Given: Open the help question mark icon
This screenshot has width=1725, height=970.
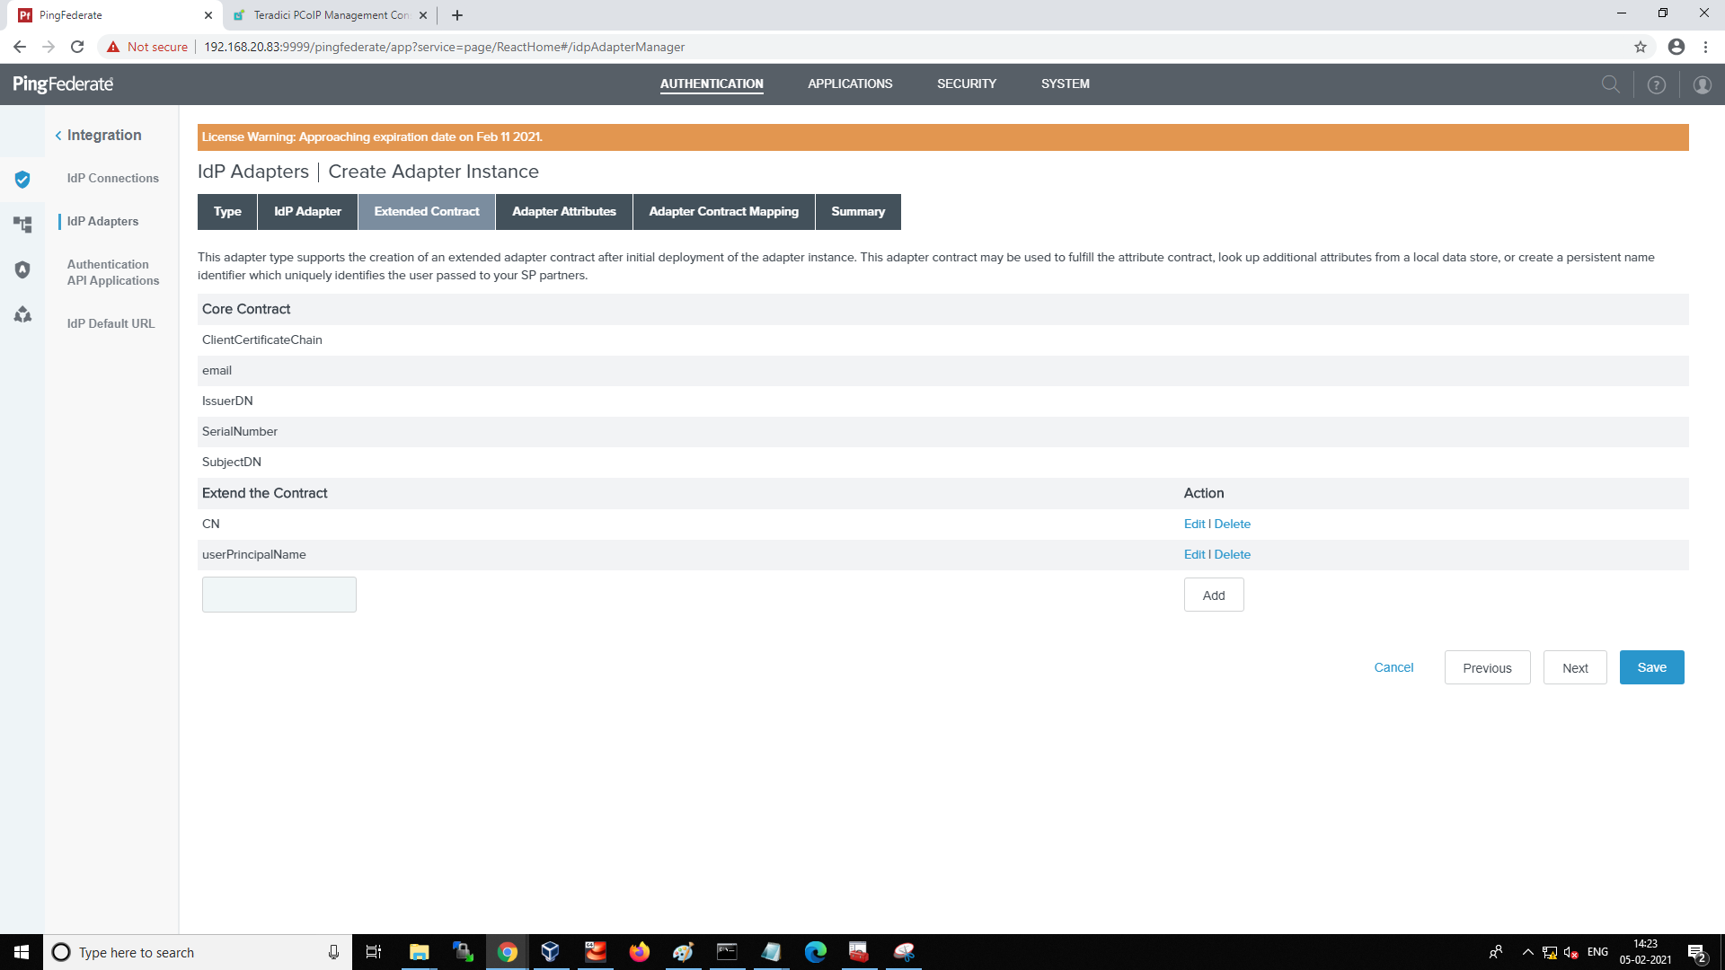Looking at the screenshot, I should [1656, 84].
